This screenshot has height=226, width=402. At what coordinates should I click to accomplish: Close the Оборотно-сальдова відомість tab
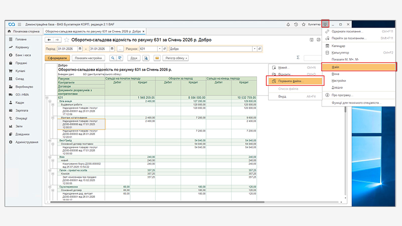click(x=144, y=31)
